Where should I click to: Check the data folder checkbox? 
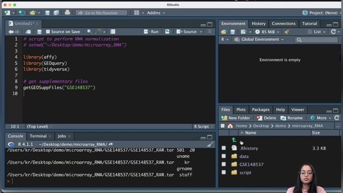pos(223,156)
